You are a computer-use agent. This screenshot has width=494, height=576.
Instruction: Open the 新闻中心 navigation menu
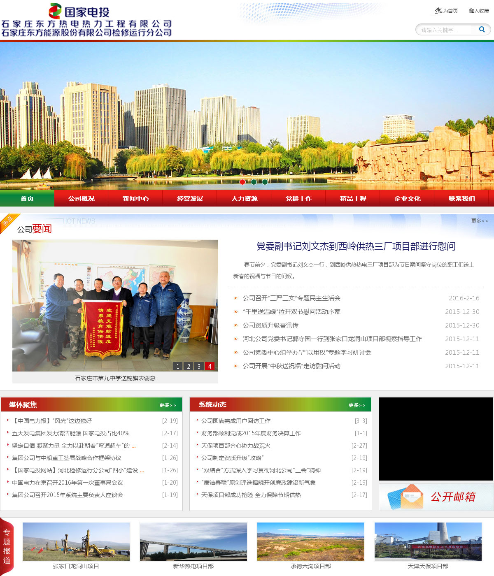pyautogui.click(x=135, y=198)
